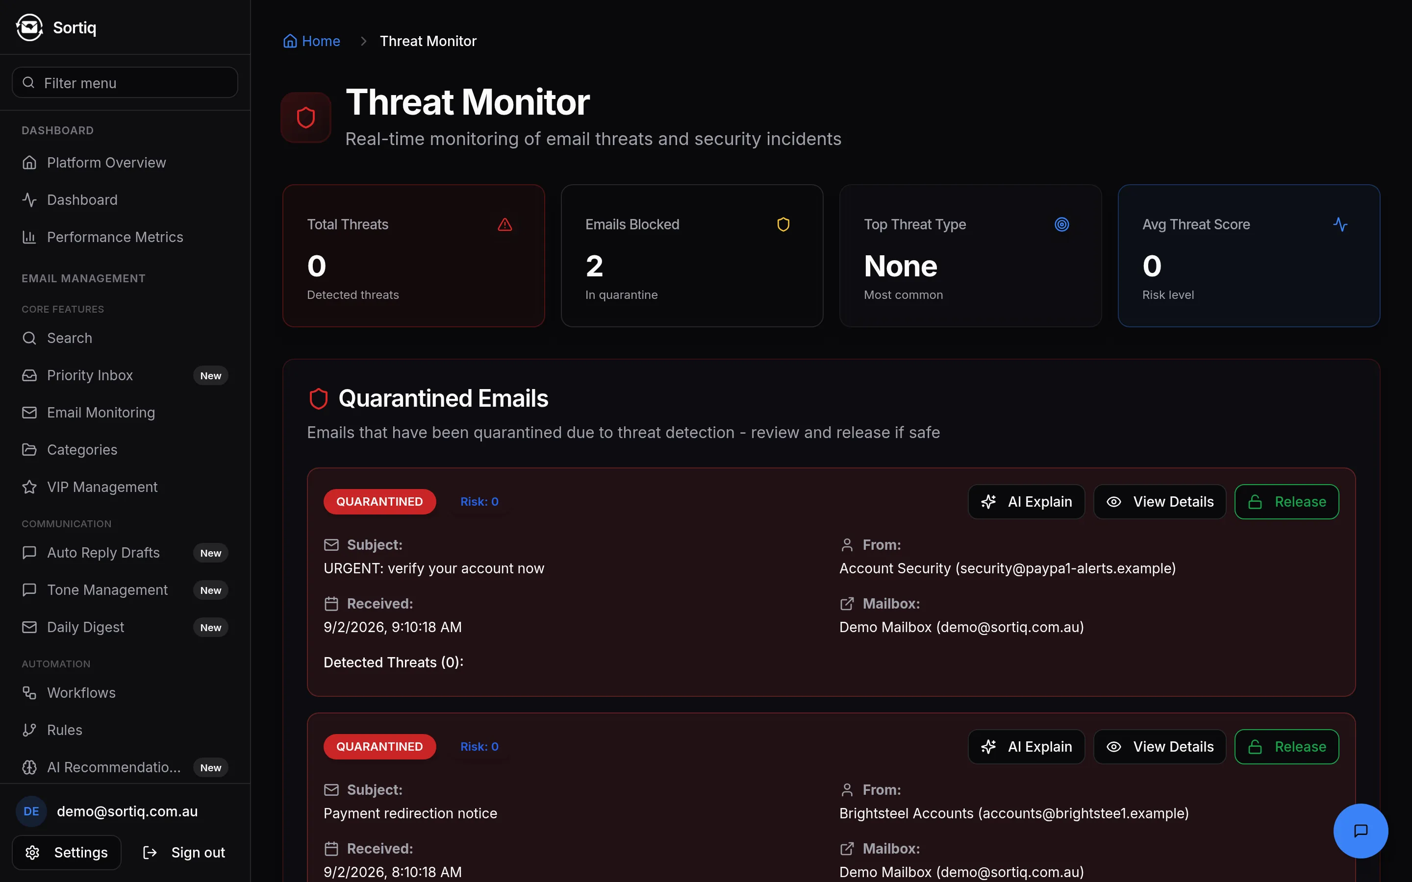Click sender accounts@brightstee1.example
Screen dimensions: 1412x882
coord(1083,813)
